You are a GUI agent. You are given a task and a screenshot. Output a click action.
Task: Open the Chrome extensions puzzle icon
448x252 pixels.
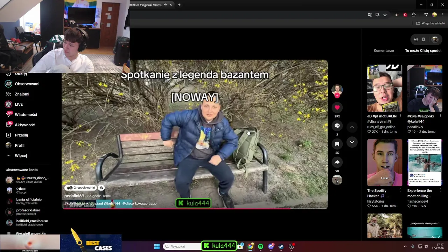413,15
